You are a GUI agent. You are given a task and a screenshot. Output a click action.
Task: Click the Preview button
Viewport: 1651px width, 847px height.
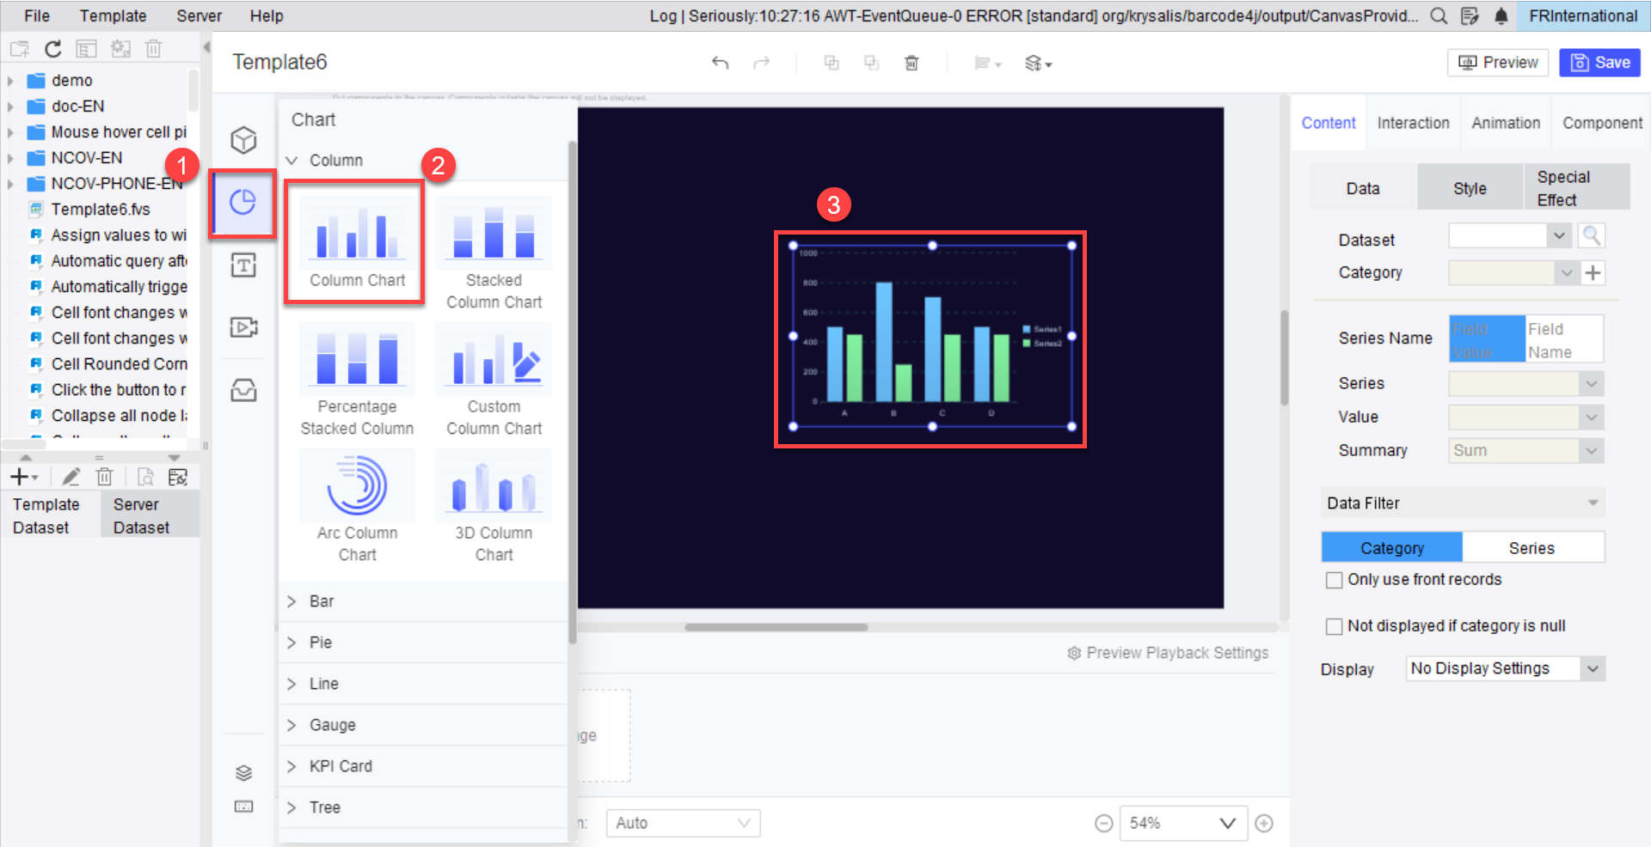[1499, 63]
